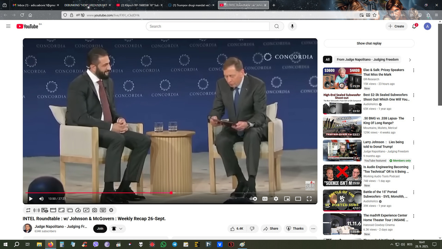This screenshot has height=249, width=442.
Task: Bookmark this page with star icon
Action: click(374, 15)
